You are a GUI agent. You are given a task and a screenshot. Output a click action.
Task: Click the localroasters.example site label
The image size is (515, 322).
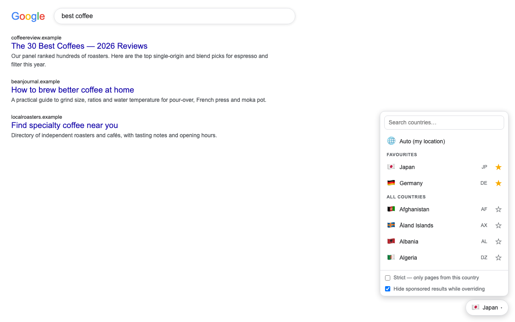point(37,117)
